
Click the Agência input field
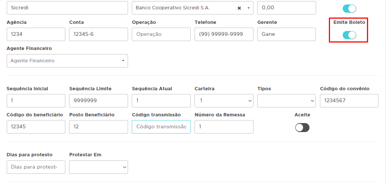36,34
